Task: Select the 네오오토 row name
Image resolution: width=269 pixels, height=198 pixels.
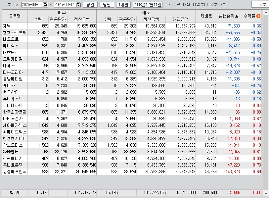Action: click(11, 39)
